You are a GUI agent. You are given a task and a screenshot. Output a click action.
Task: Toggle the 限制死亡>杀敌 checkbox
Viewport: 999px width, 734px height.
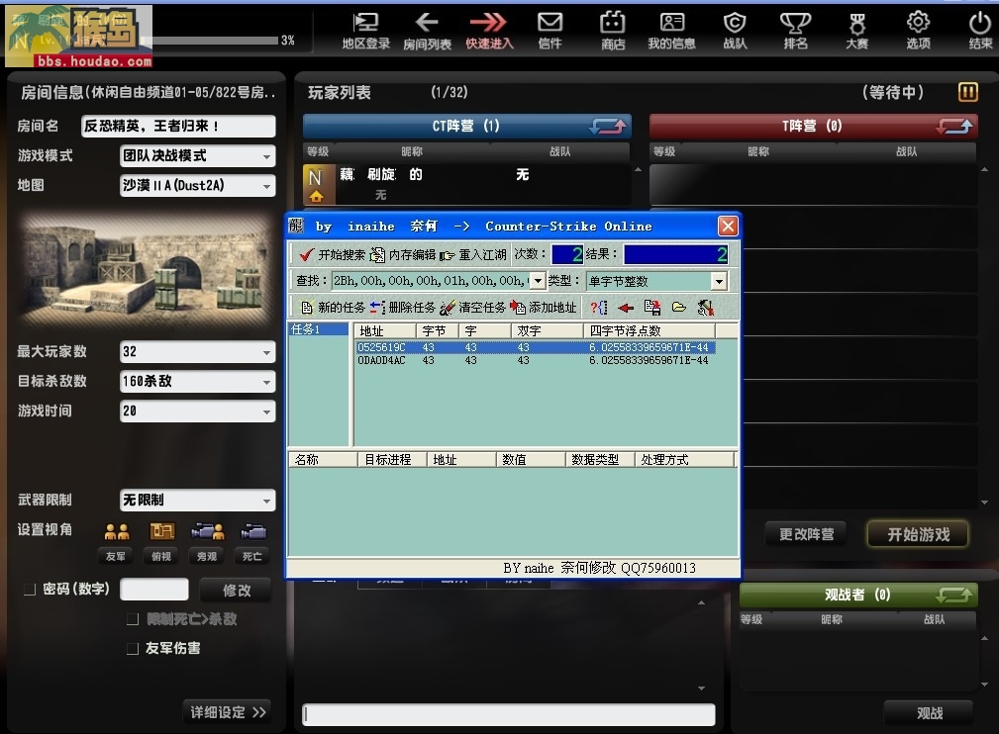pos(133,619)
